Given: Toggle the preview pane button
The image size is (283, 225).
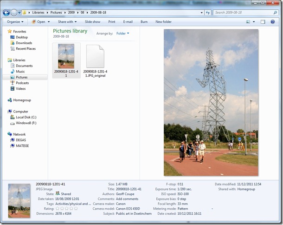Looking at the screenshot, I should tap(263, 21).
